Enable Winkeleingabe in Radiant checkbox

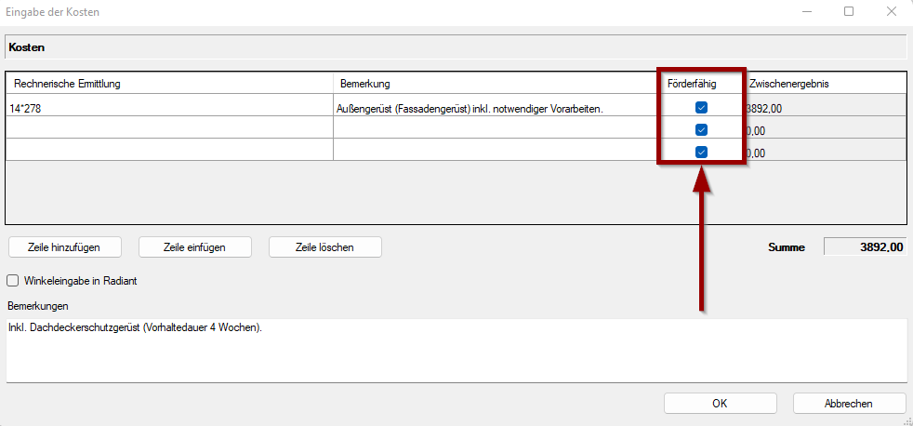13,280
